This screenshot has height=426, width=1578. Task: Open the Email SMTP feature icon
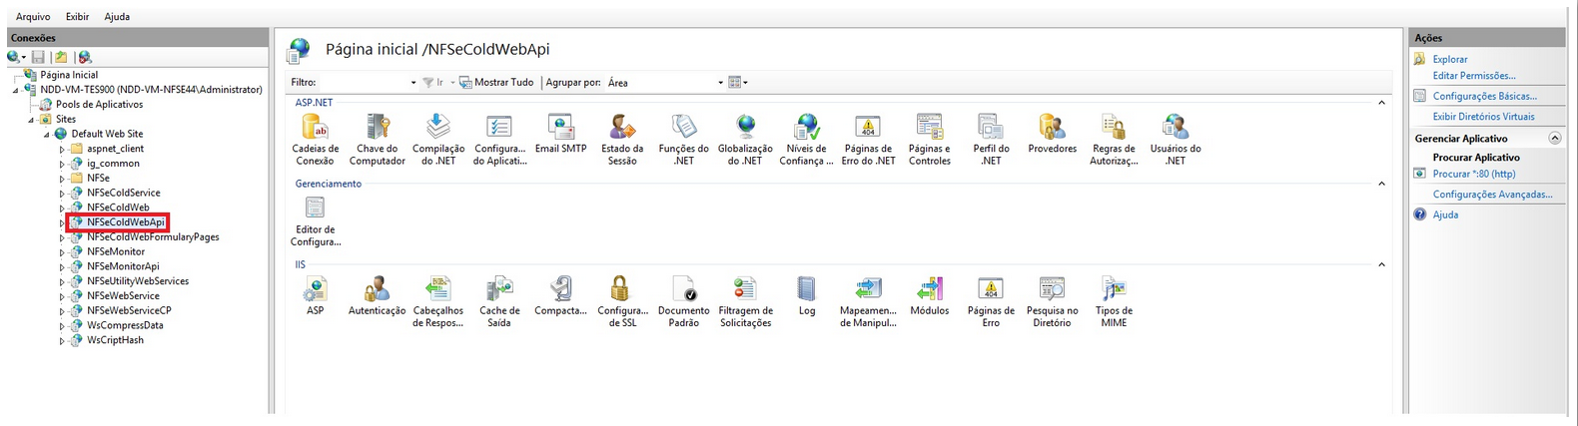coord(560,129)
